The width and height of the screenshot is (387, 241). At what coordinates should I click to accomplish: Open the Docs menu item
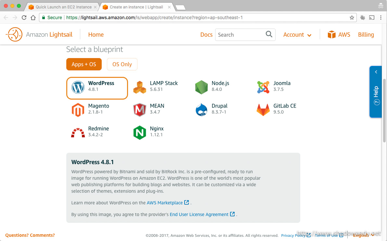click(206, 35)
